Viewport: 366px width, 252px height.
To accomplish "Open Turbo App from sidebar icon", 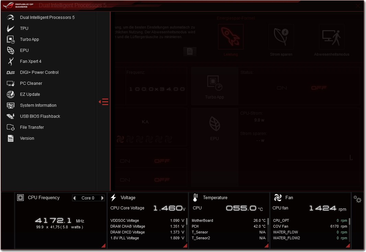I will (11, 39).
